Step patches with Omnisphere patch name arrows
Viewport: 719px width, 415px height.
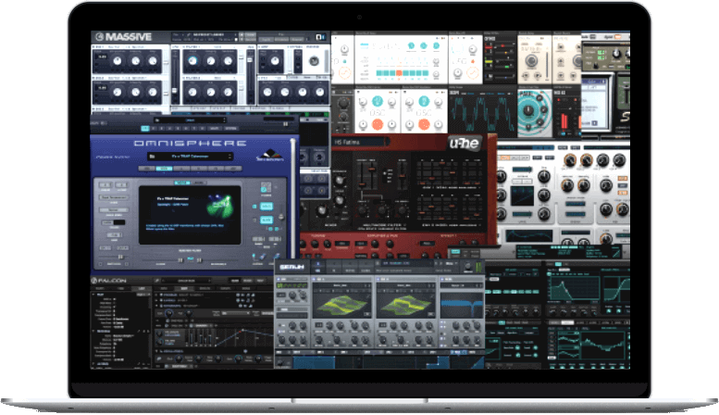tap(229, 157)
